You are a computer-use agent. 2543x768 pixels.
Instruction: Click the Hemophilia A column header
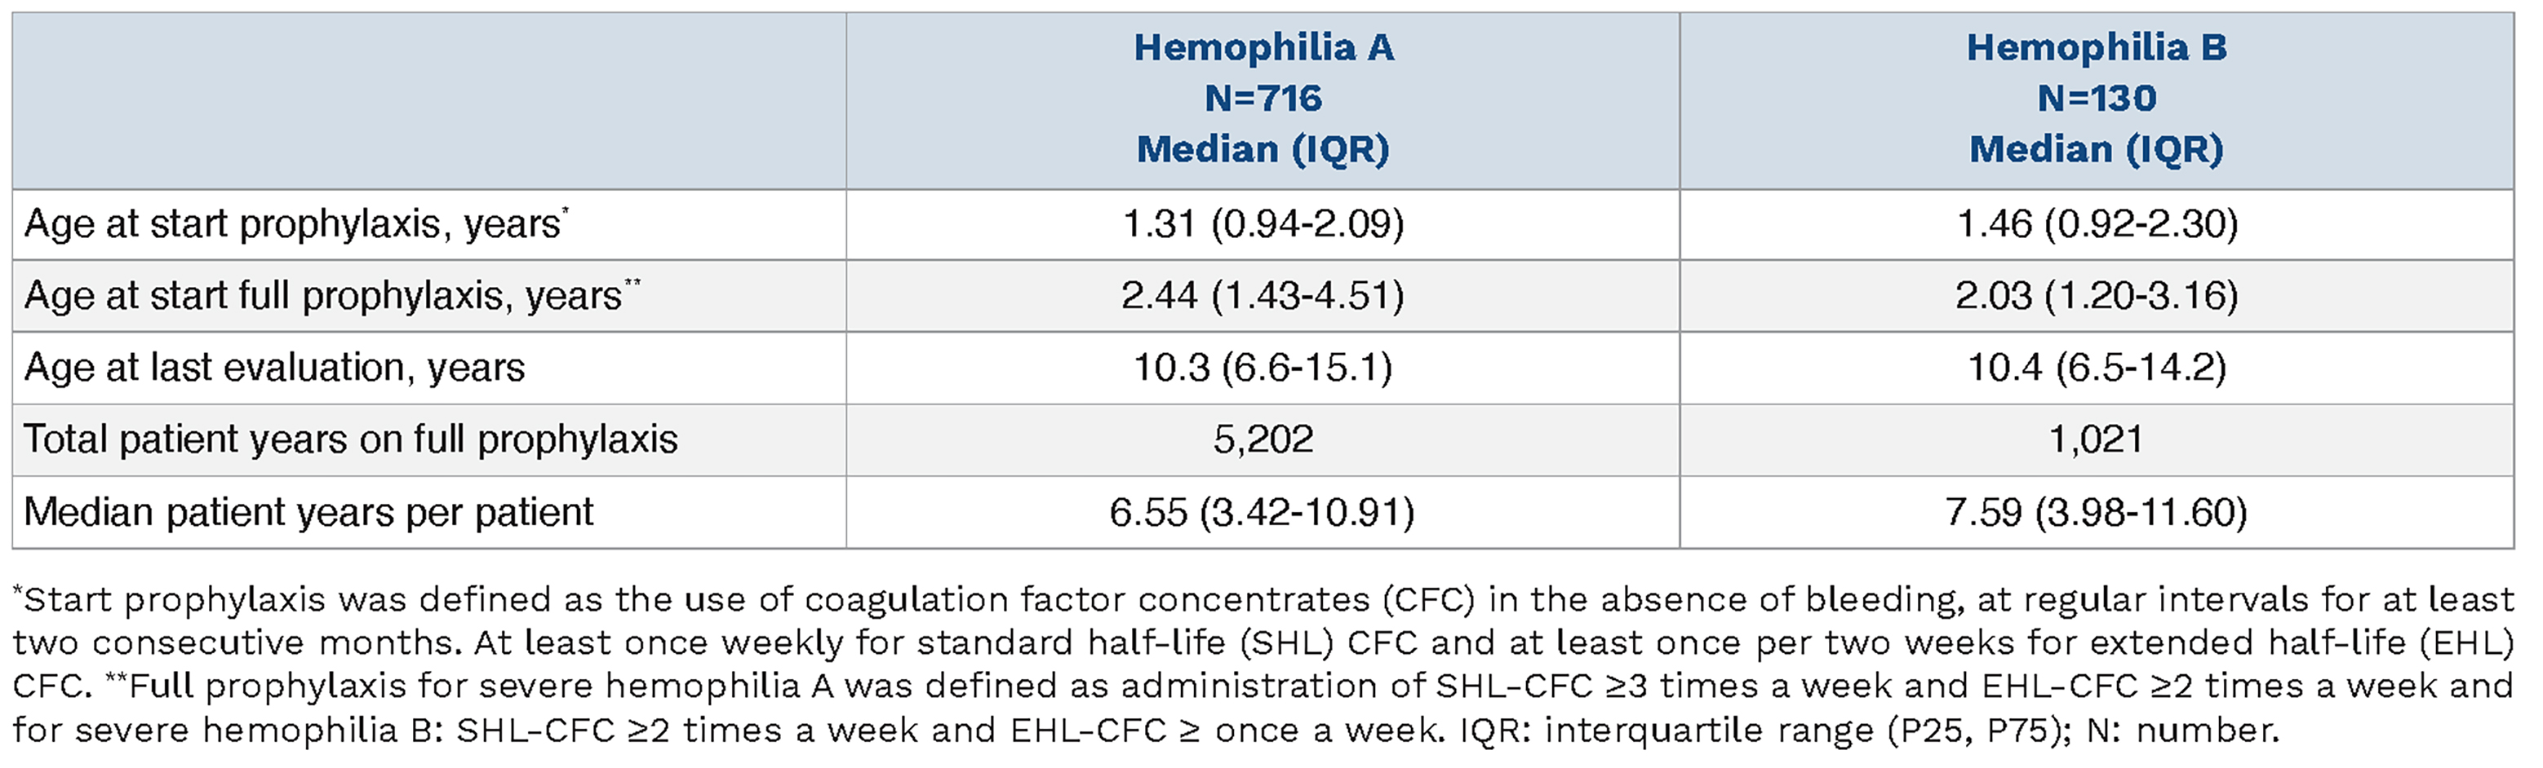pyautogui.click(x=1263, y=47)
